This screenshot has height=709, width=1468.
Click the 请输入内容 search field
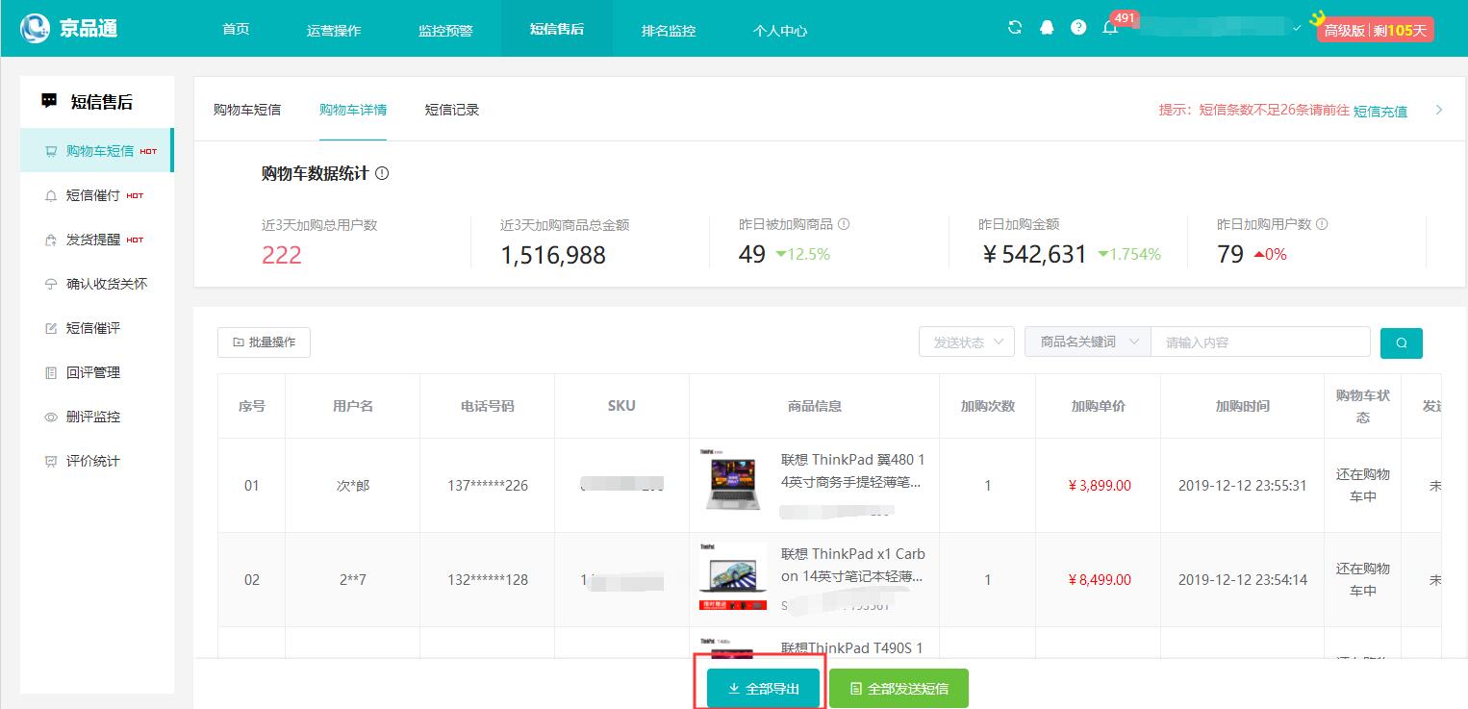pos(1260,342)
